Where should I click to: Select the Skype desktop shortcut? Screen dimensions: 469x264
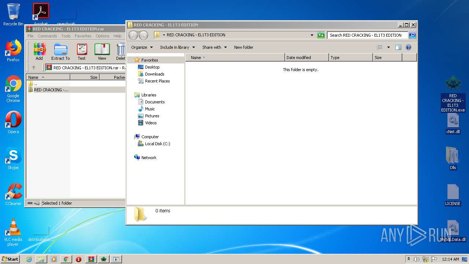coord(13,158)
